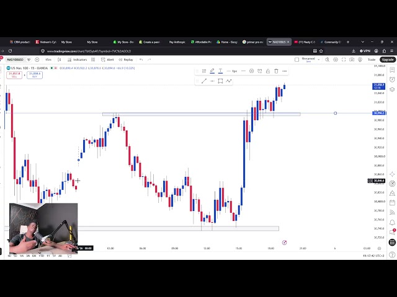
Task: Expand the Unnamed layout dropdown
Action: tap(318, 59)
